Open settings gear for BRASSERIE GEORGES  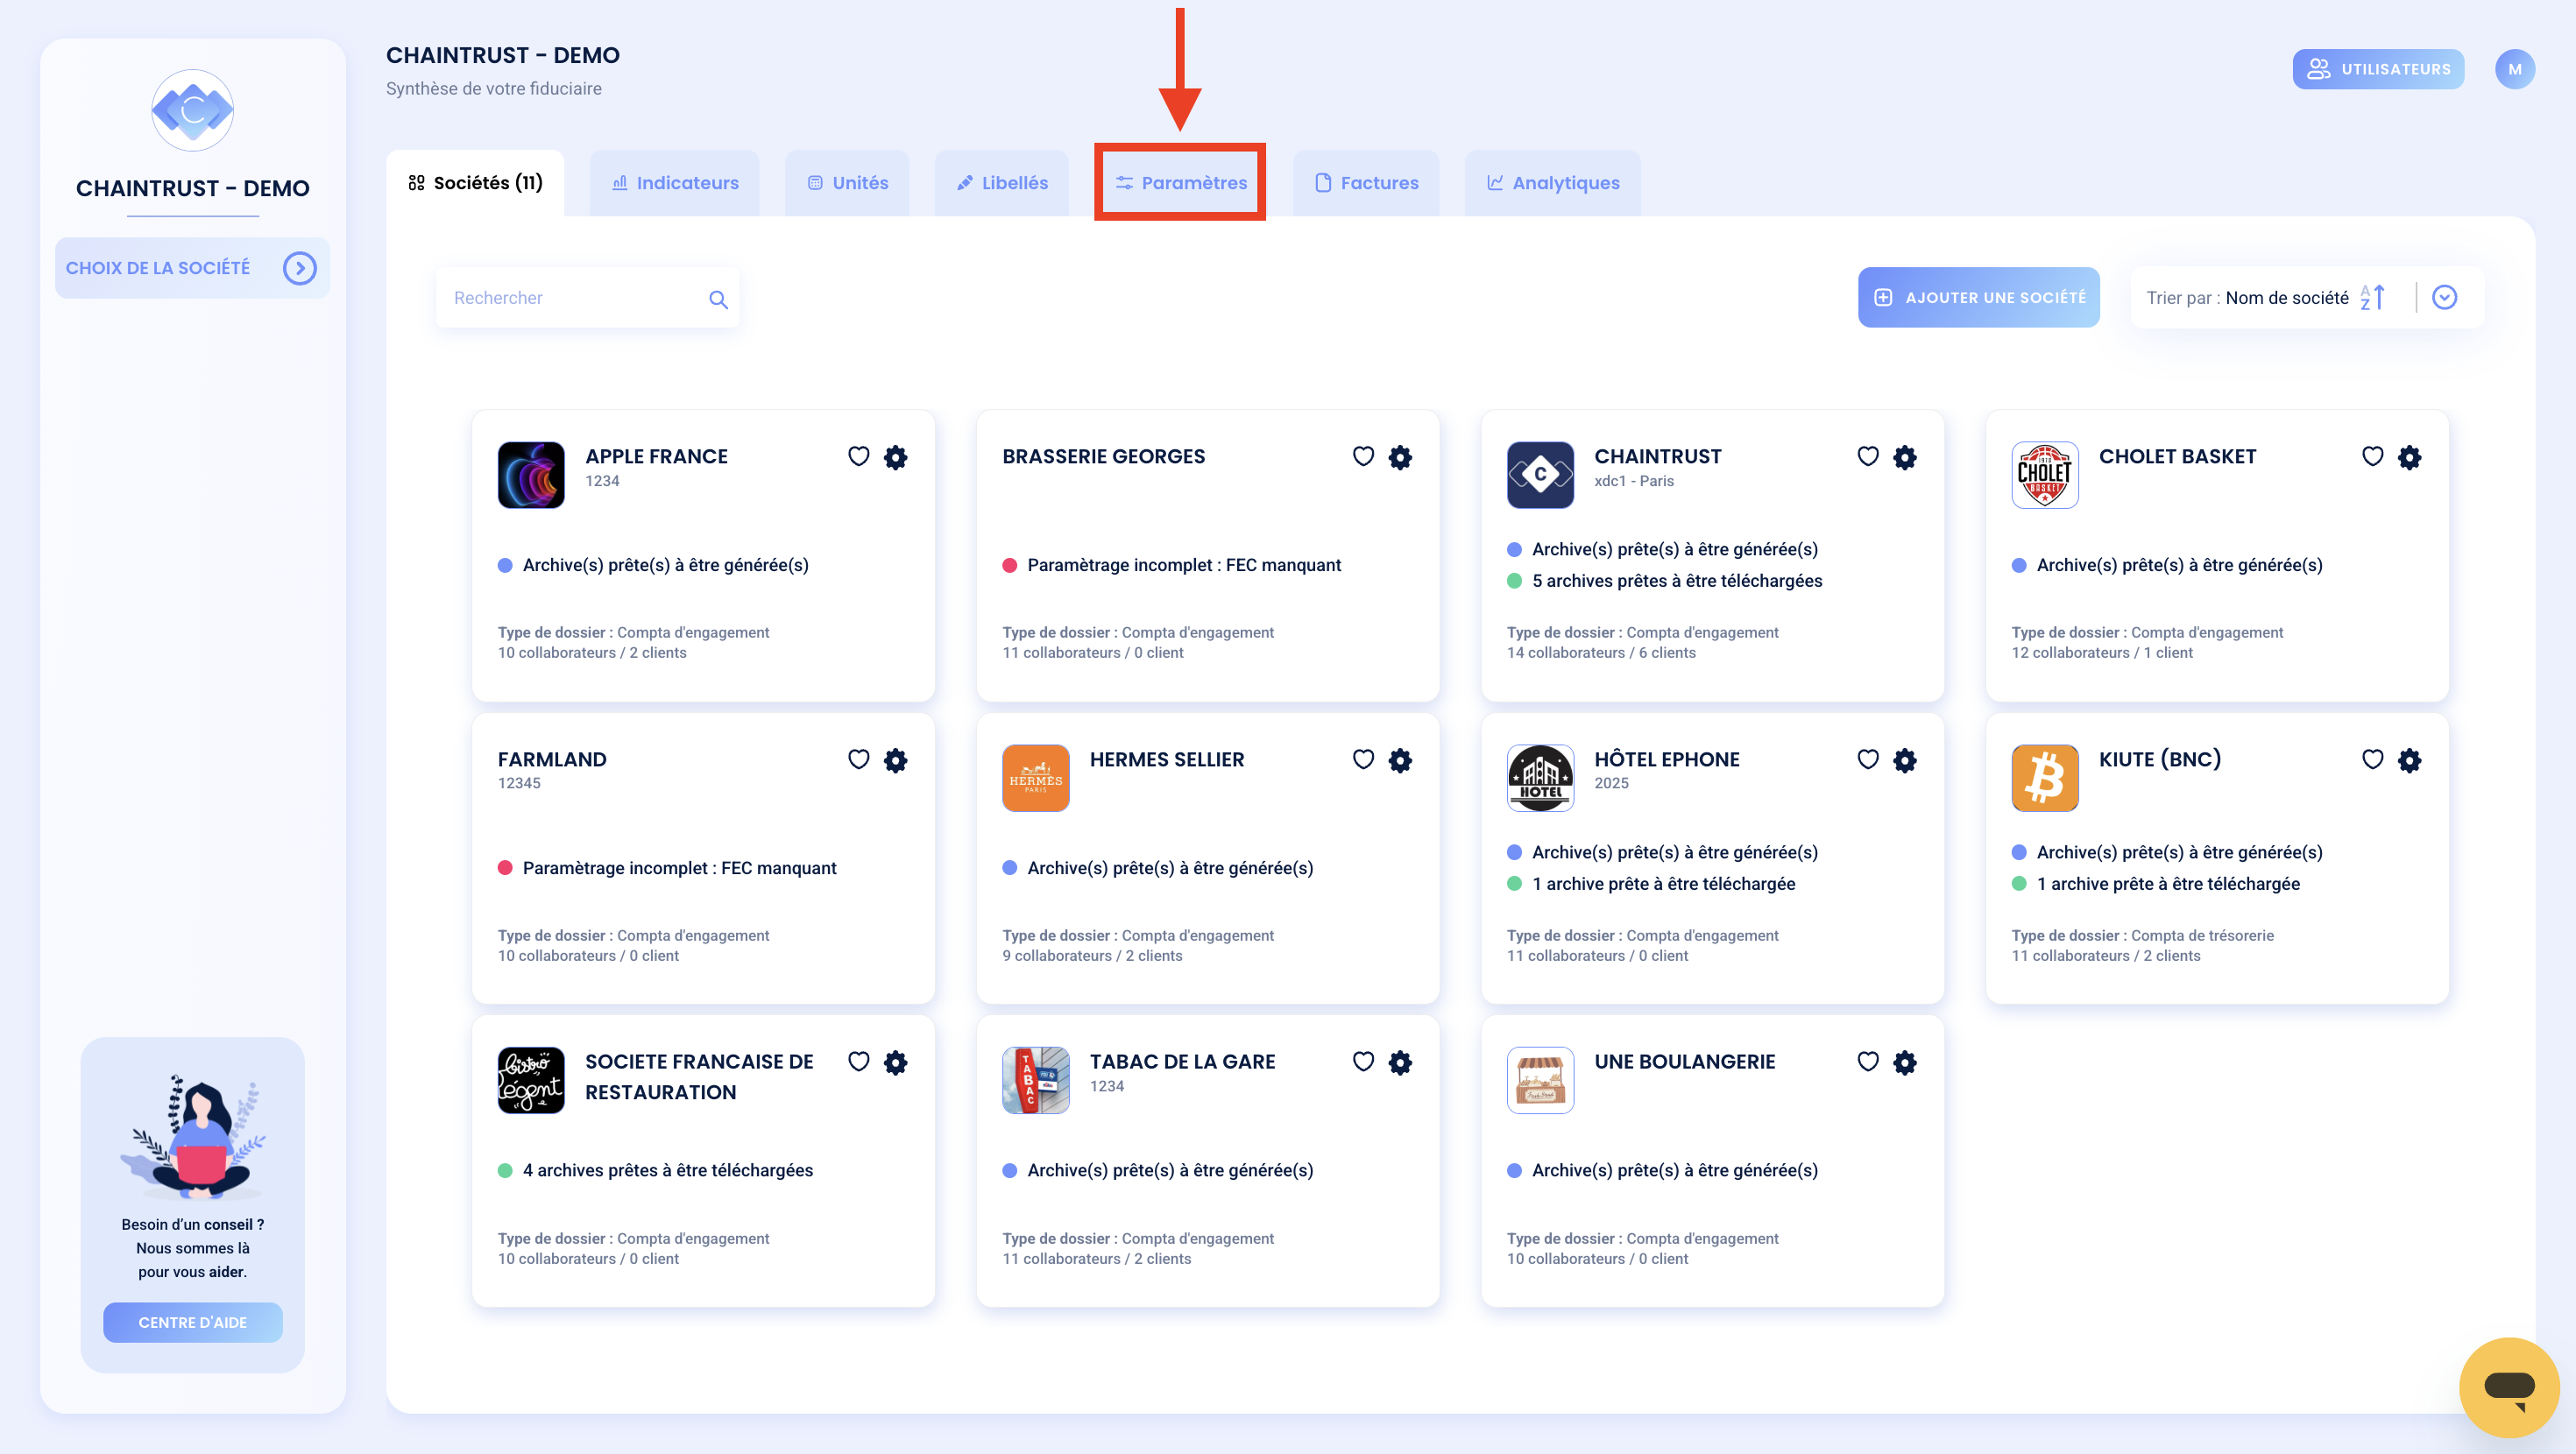point(1400,457)
